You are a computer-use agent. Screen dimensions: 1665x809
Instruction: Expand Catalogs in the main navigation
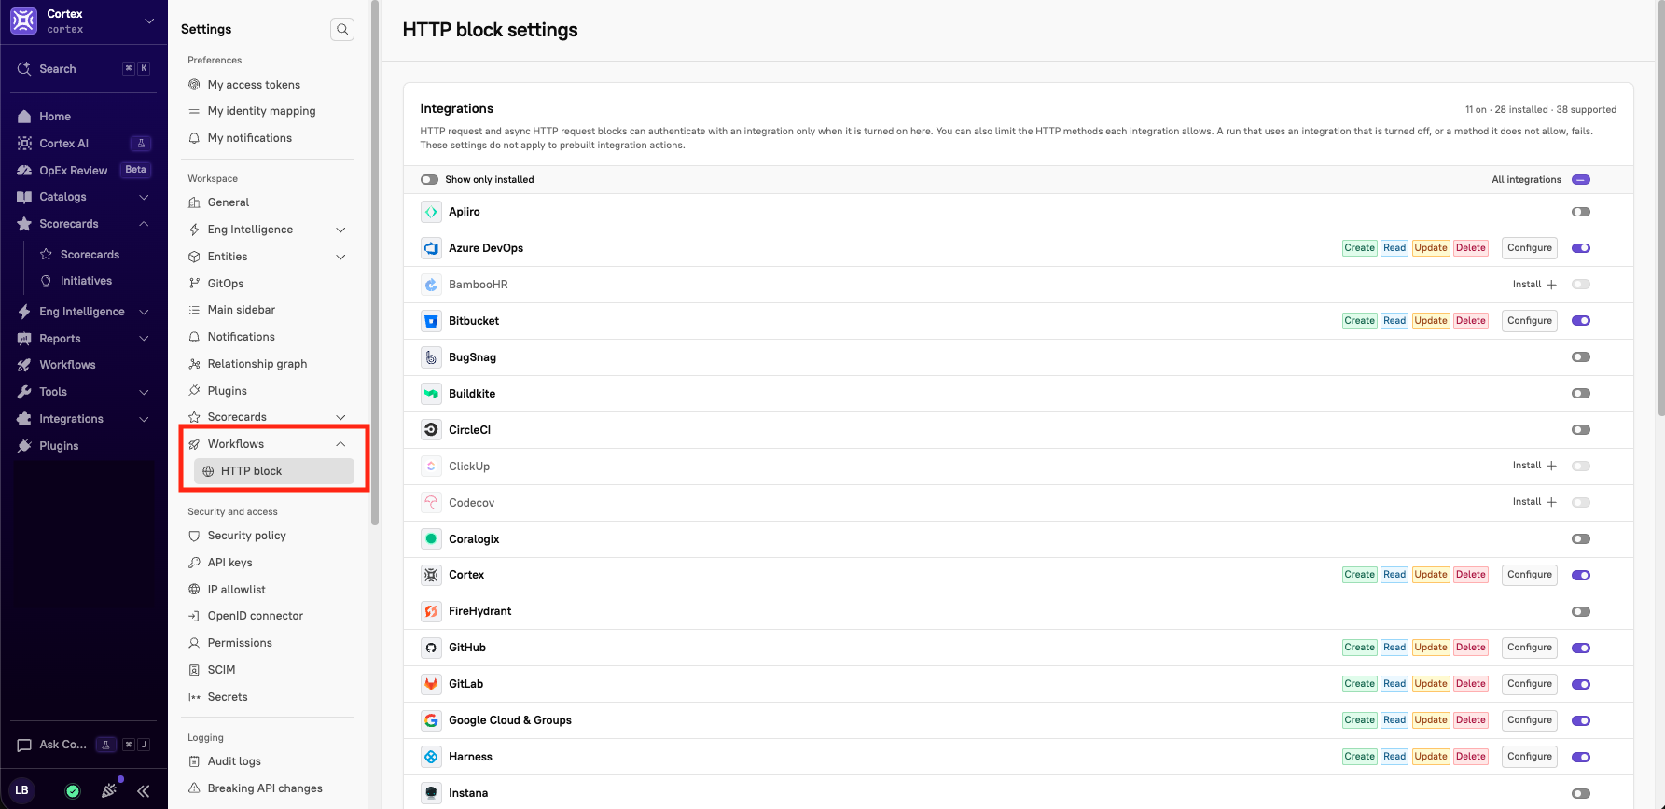pos(144,197)
